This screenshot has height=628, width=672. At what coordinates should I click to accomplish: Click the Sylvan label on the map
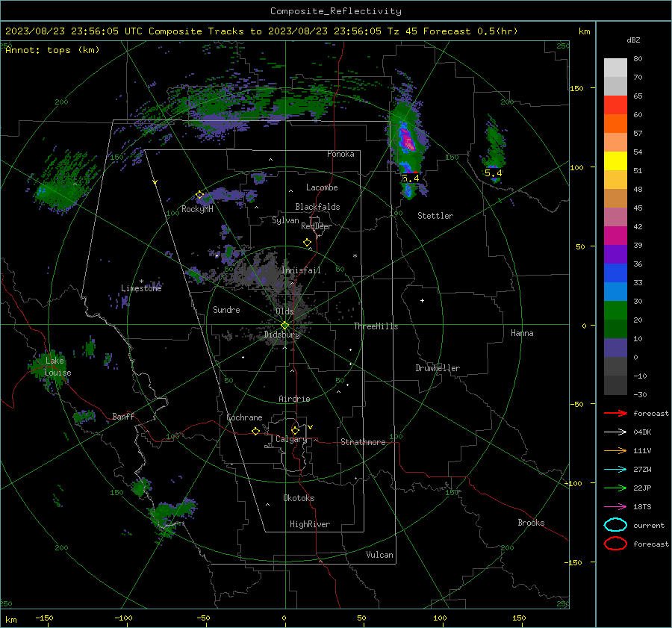285,220
